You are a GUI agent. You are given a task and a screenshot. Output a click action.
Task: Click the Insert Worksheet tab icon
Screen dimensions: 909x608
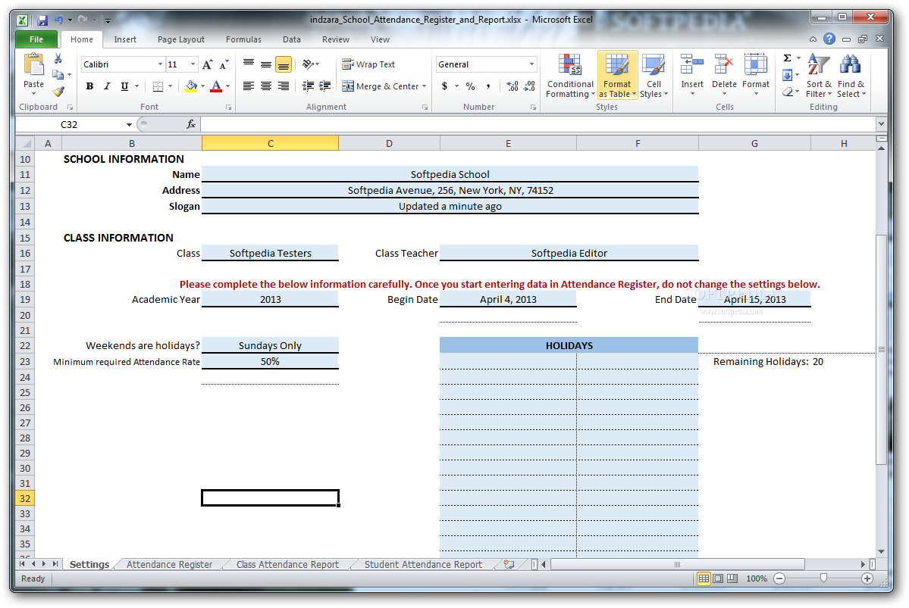pos(509,564)
